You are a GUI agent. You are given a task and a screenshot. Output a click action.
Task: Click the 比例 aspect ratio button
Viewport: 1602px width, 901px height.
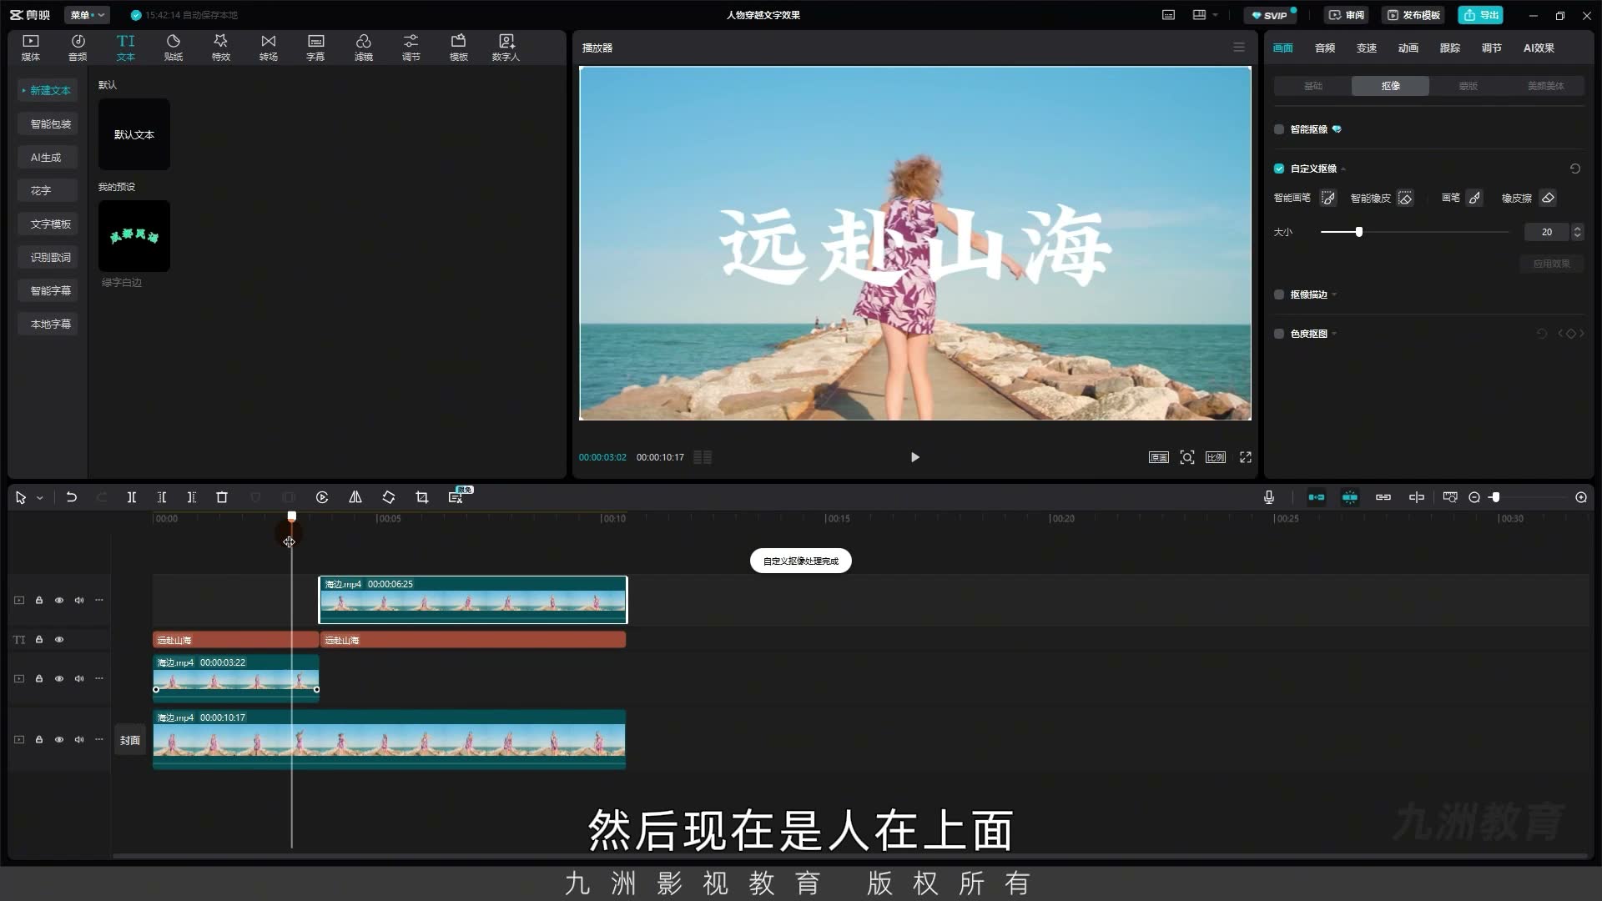point(1216,457)
